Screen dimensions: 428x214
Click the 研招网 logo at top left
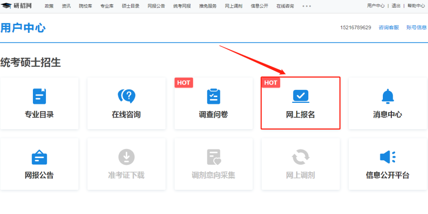point(17,6)
